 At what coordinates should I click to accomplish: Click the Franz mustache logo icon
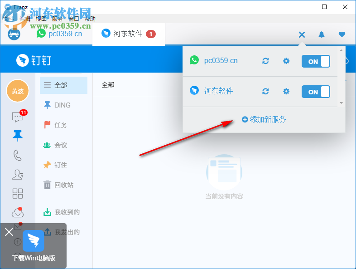[14, 34]
